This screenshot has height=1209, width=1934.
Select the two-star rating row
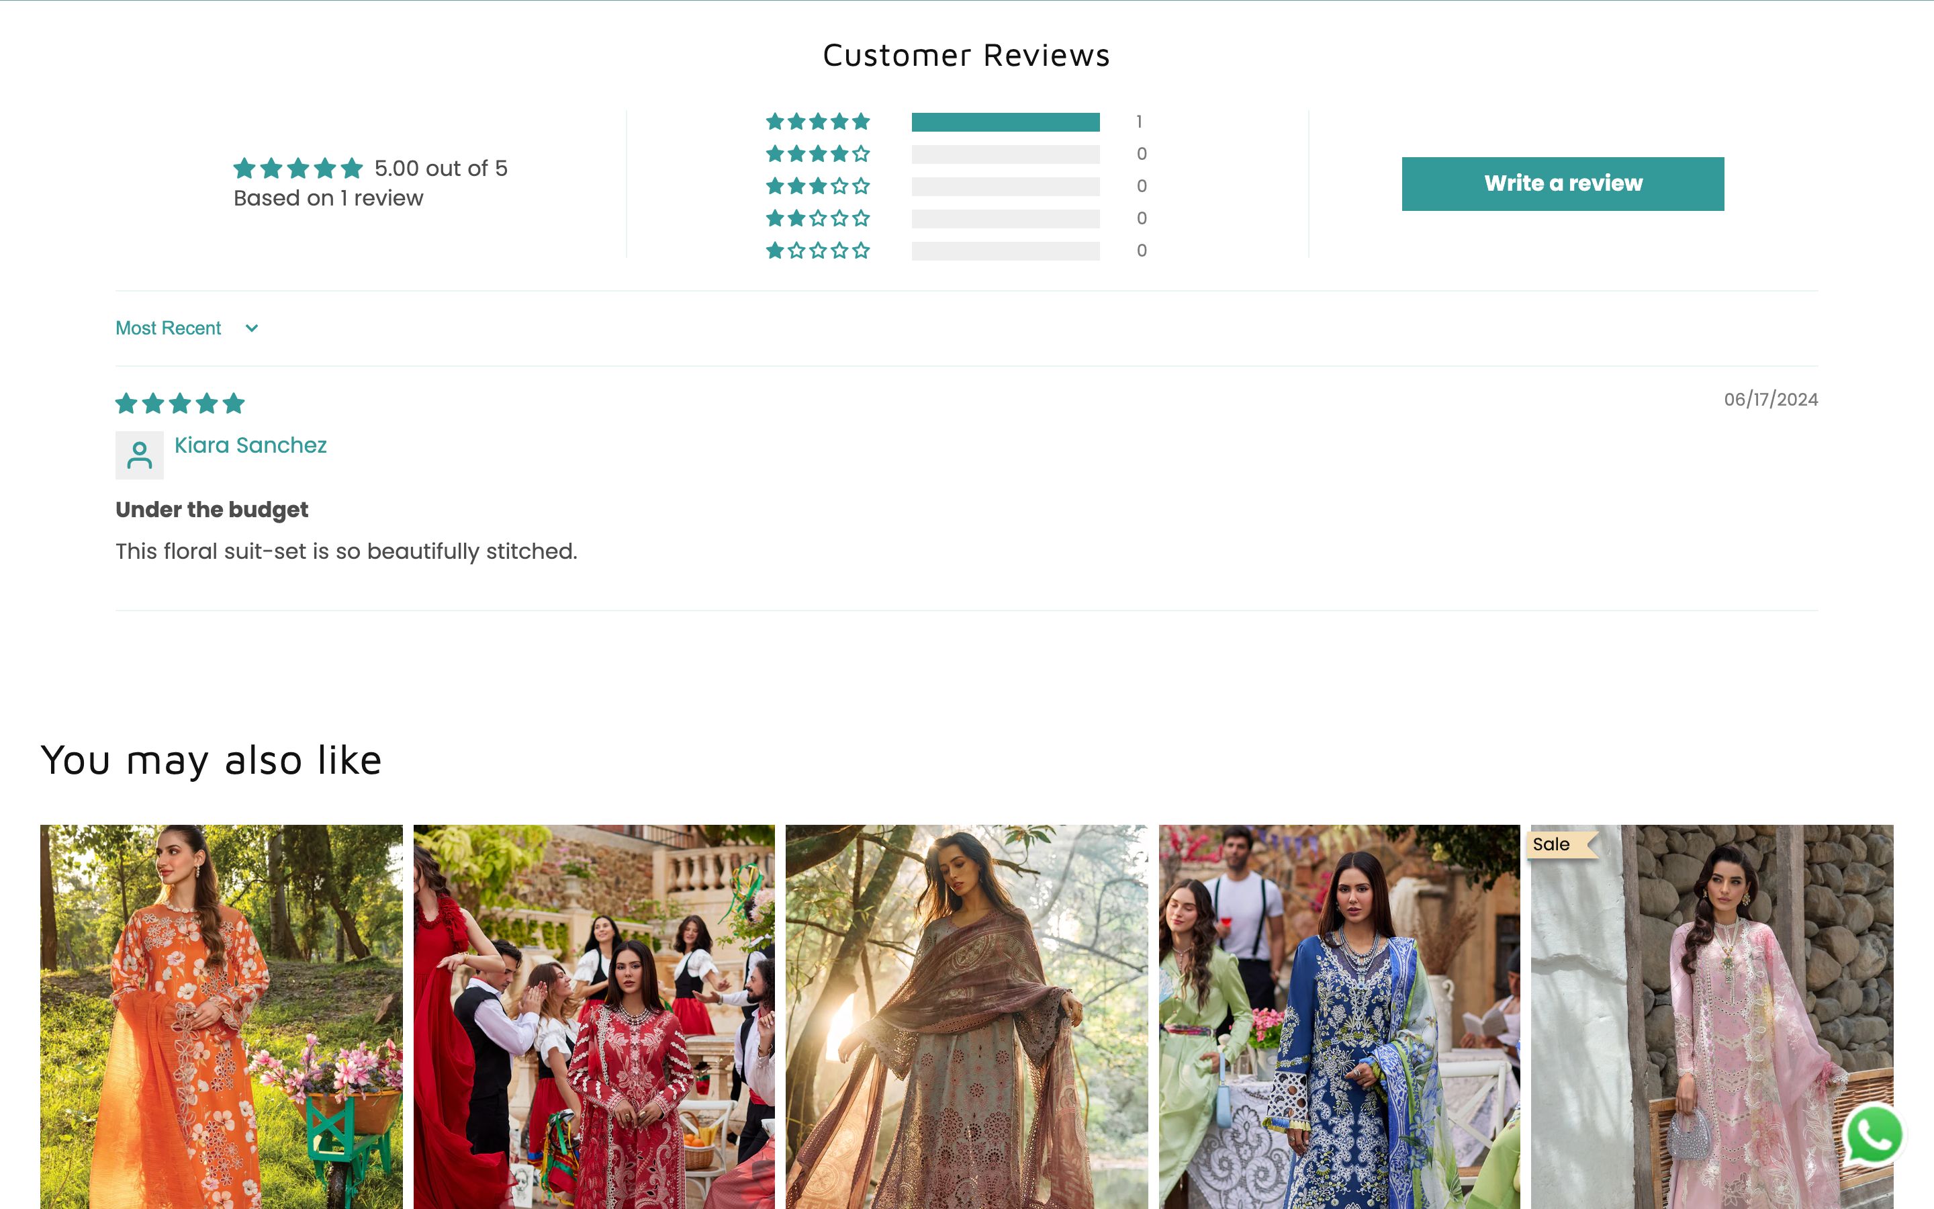[817, 218]
